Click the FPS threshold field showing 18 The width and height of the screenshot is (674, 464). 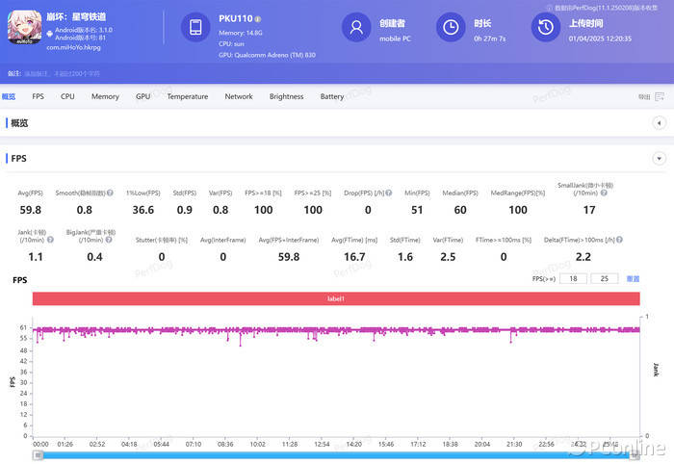[574, 278]
